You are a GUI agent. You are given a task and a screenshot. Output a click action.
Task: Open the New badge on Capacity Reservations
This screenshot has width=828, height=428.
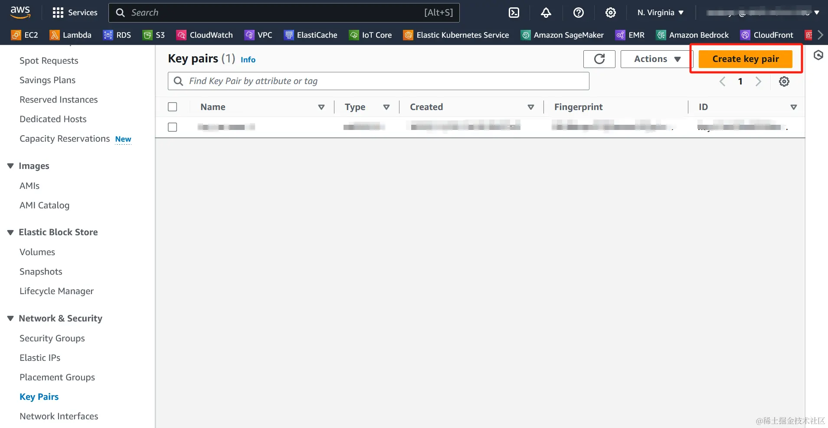tap(123, 139)
